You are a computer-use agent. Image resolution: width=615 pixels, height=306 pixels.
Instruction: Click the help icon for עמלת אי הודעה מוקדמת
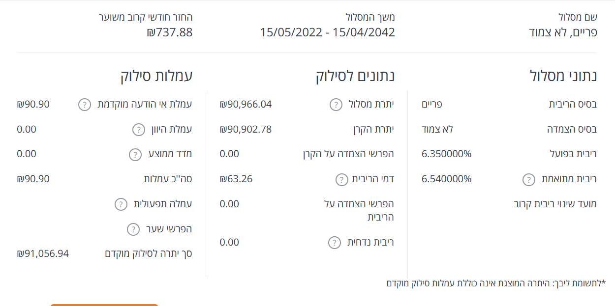tap(85, 105)
